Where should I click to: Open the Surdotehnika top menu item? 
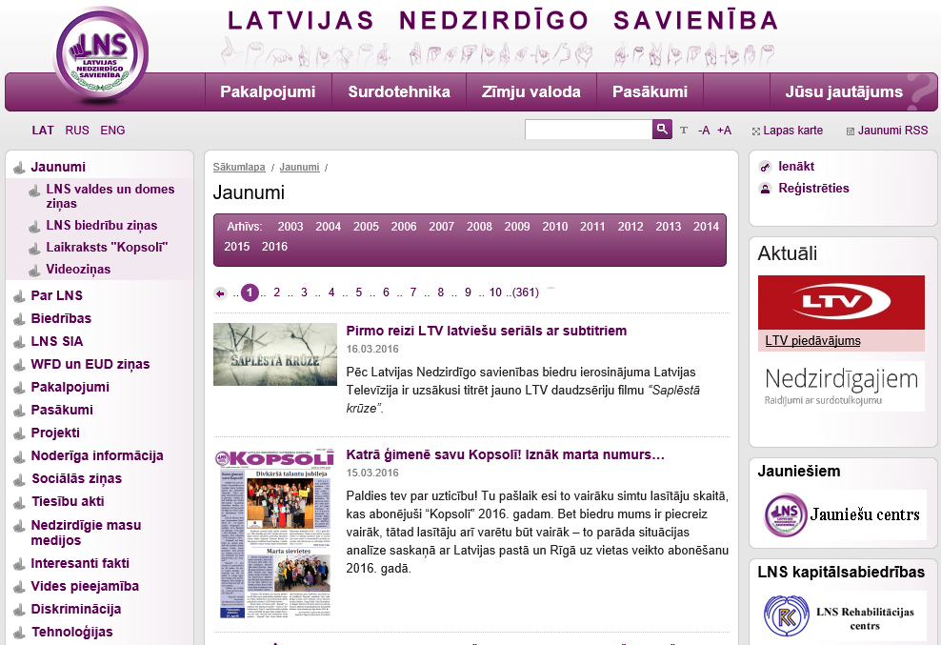tap(398, 92)
